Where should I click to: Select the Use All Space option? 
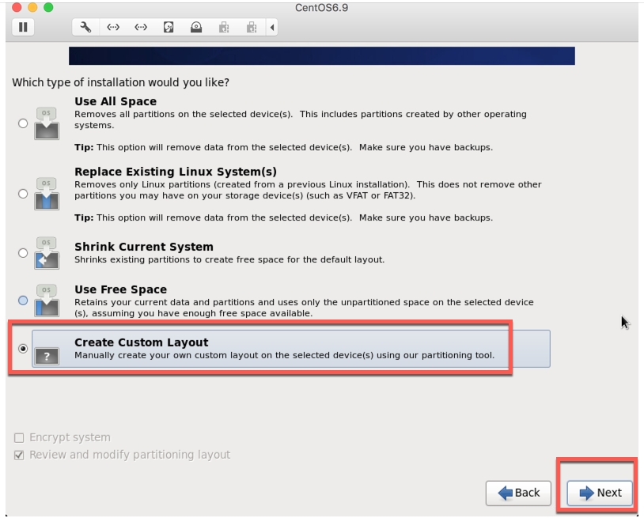[23, 123]
